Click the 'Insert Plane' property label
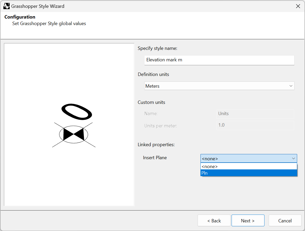 pyautogui.click(x=155, y=158)
